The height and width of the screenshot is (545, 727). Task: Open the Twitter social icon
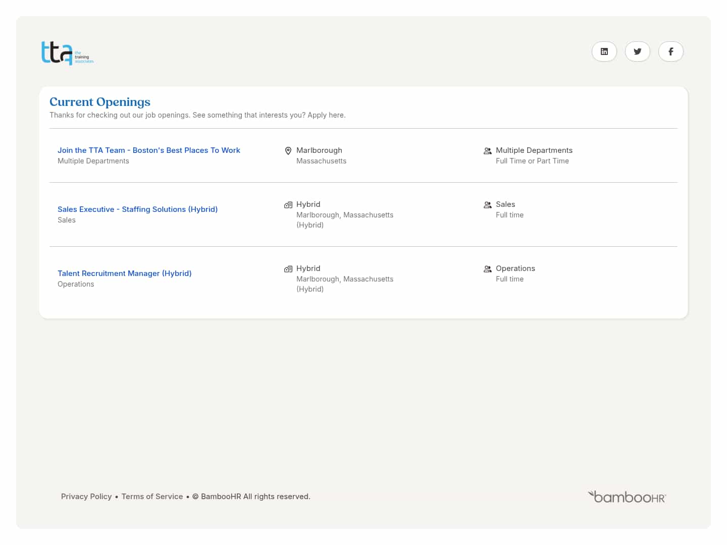638,51
